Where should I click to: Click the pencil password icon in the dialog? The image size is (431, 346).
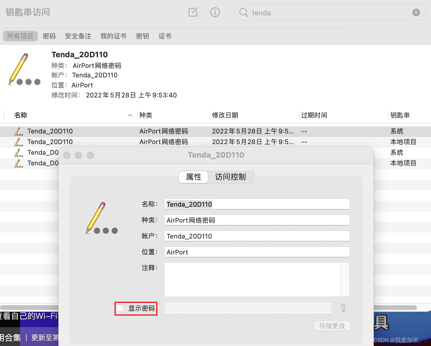pos(102,218)
